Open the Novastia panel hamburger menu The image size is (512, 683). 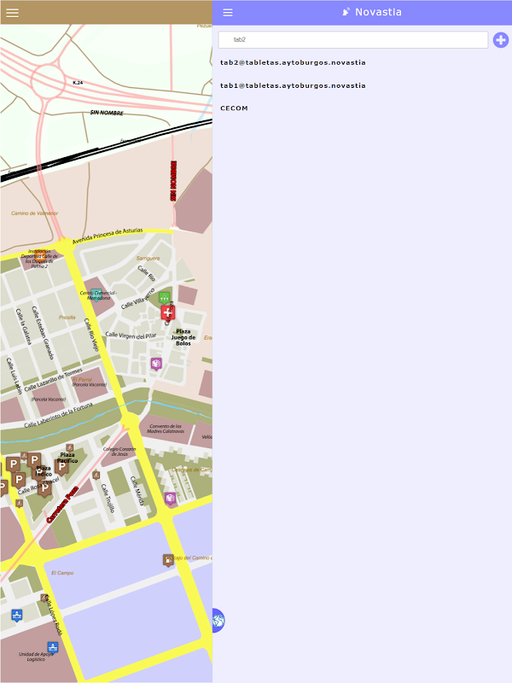pyautogui.click(x=228, y=13)
